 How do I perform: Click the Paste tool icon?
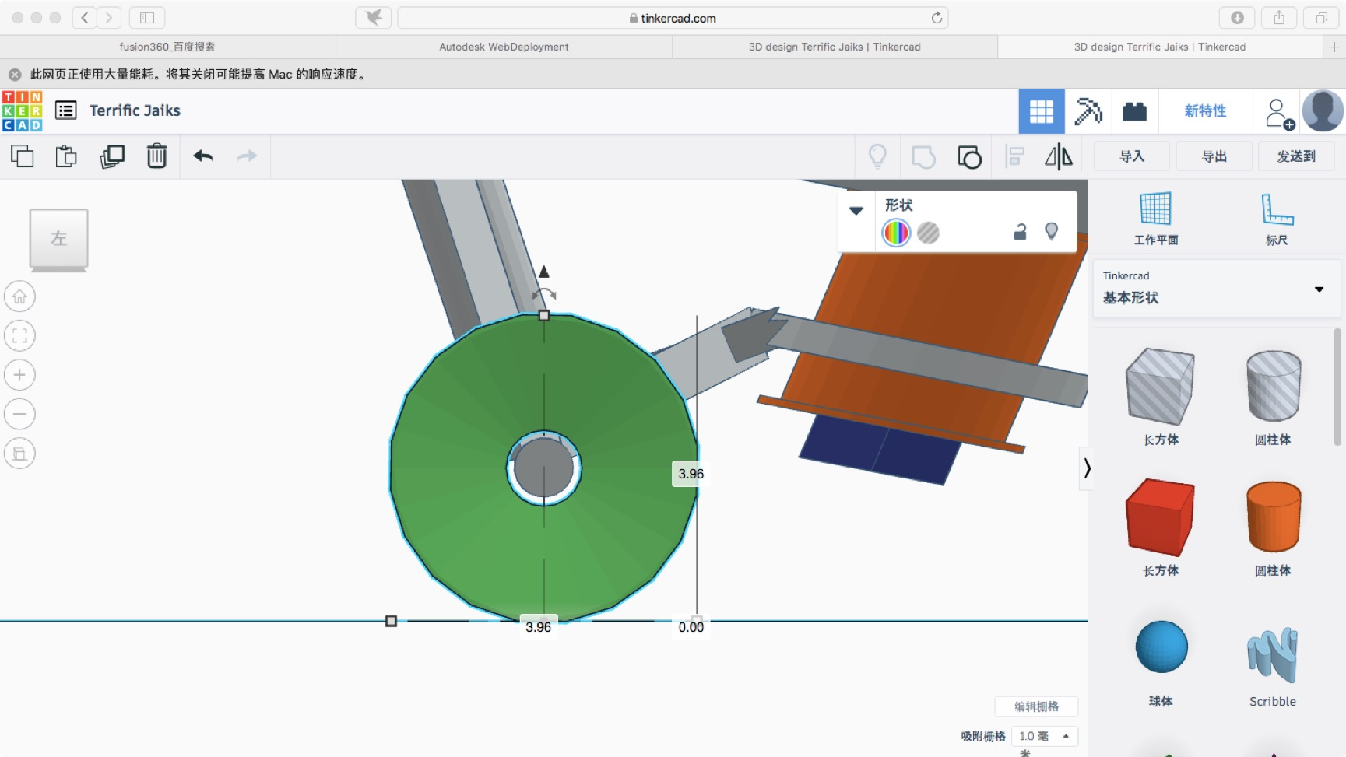coord(66,156)
